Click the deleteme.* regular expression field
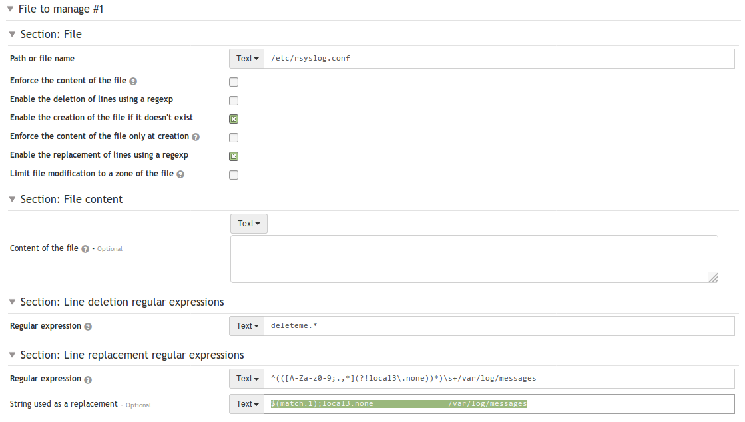 [499, 326]
